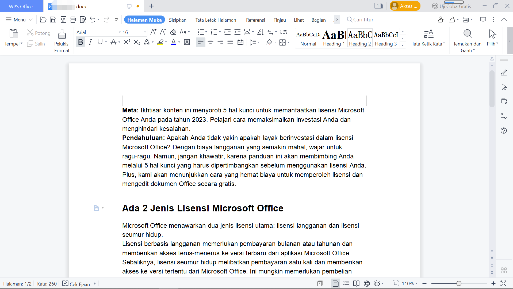This screenshot has height=289, width=513.
Task: Toggle distributed text alignment
Action: click(x=240, y=42)
